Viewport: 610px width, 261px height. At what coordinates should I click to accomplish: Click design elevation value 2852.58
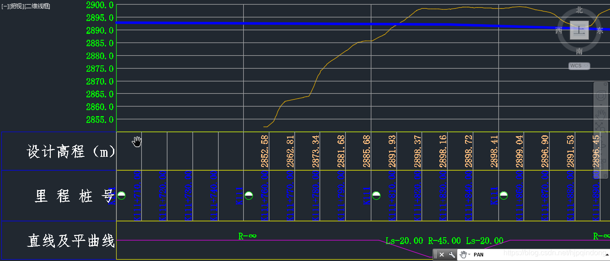click(264, 151)
